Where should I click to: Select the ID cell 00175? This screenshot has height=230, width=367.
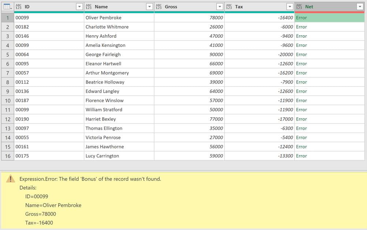[49, 156]
